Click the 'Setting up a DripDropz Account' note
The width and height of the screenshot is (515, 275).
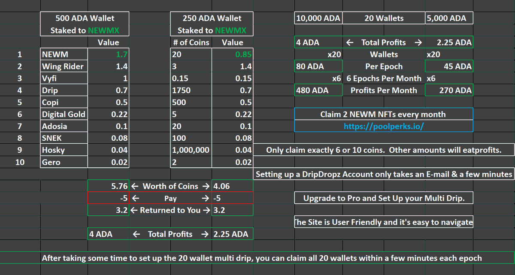coord(384,174)
